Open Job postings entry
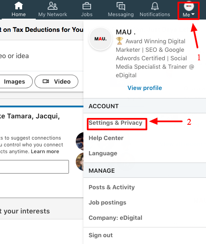 click(x=107, y=202)
